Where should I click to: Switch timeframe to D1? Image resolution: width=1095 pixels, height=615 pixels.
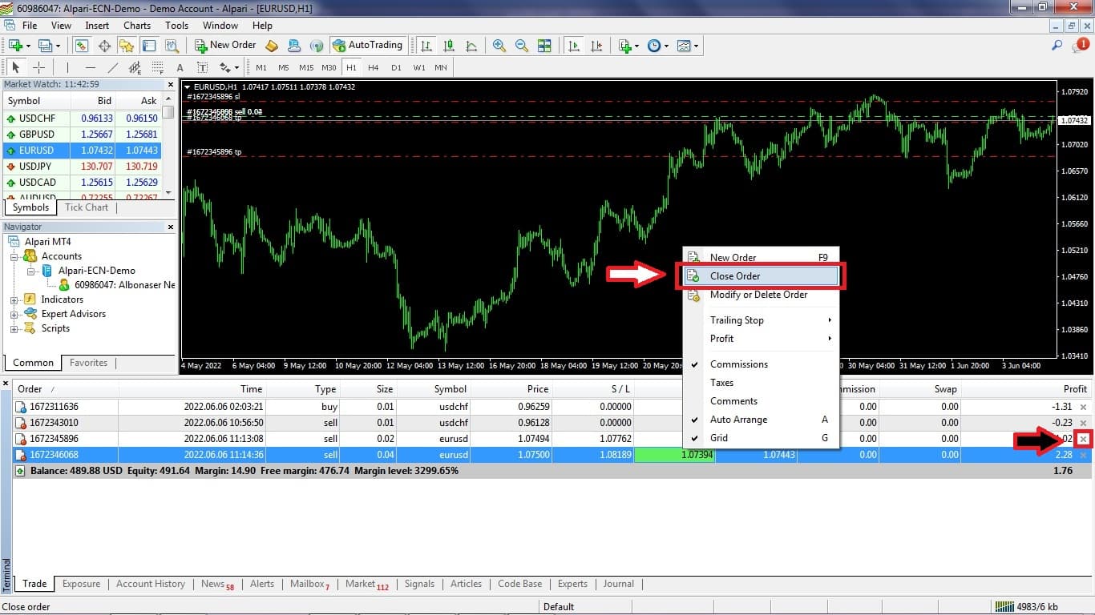click(x=396, y=67)
